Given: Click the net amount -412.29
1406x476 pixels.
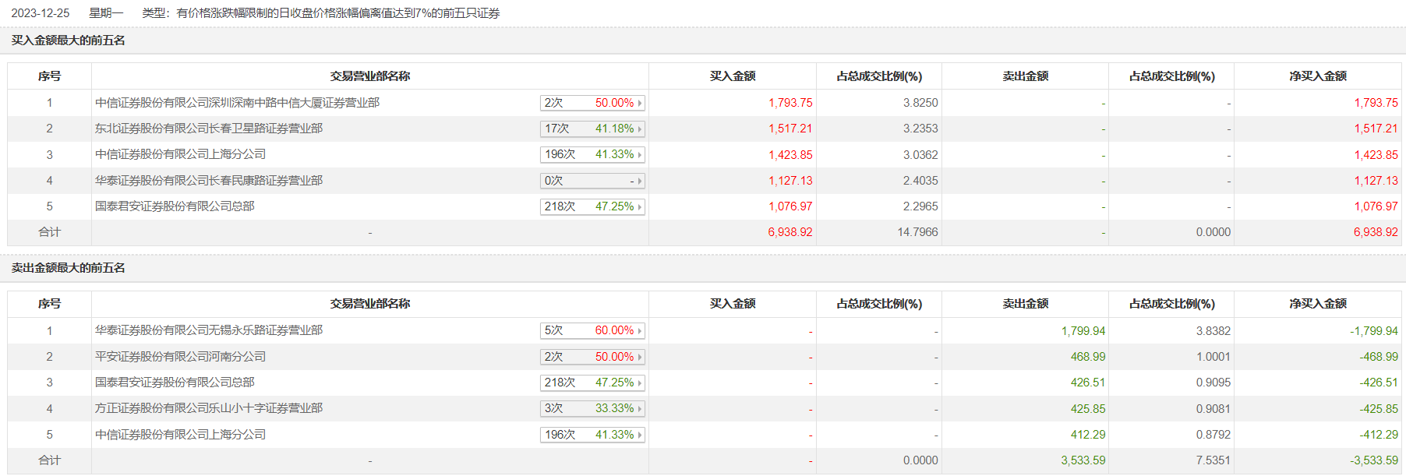Looking at the screenshot, I should coord(1379,435).
